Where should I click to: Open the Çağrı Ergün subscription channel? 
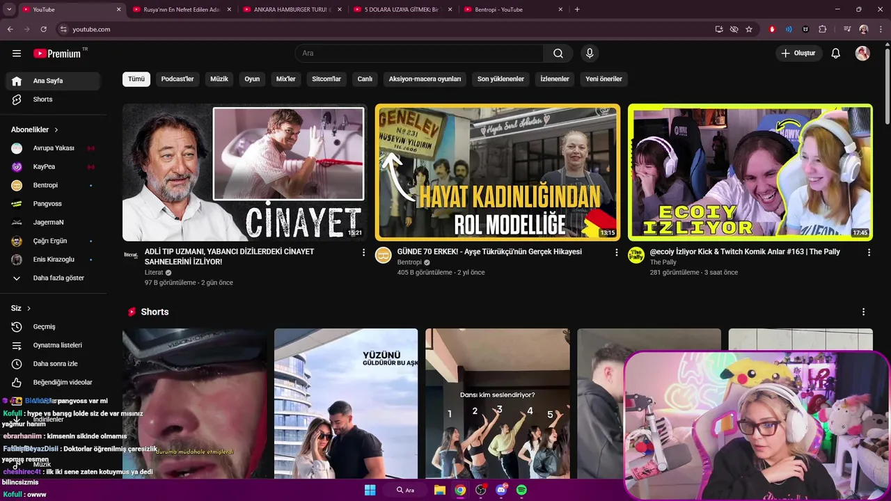pos(53,241)
